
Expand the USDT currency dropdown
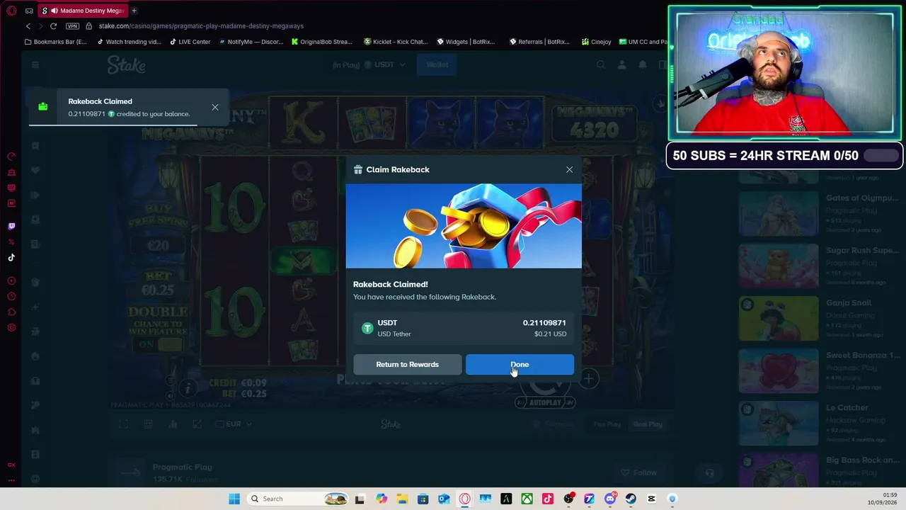point(384,64)
